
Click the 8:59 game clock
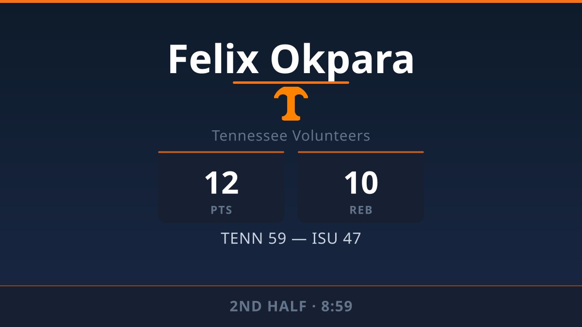click(337, 306)
